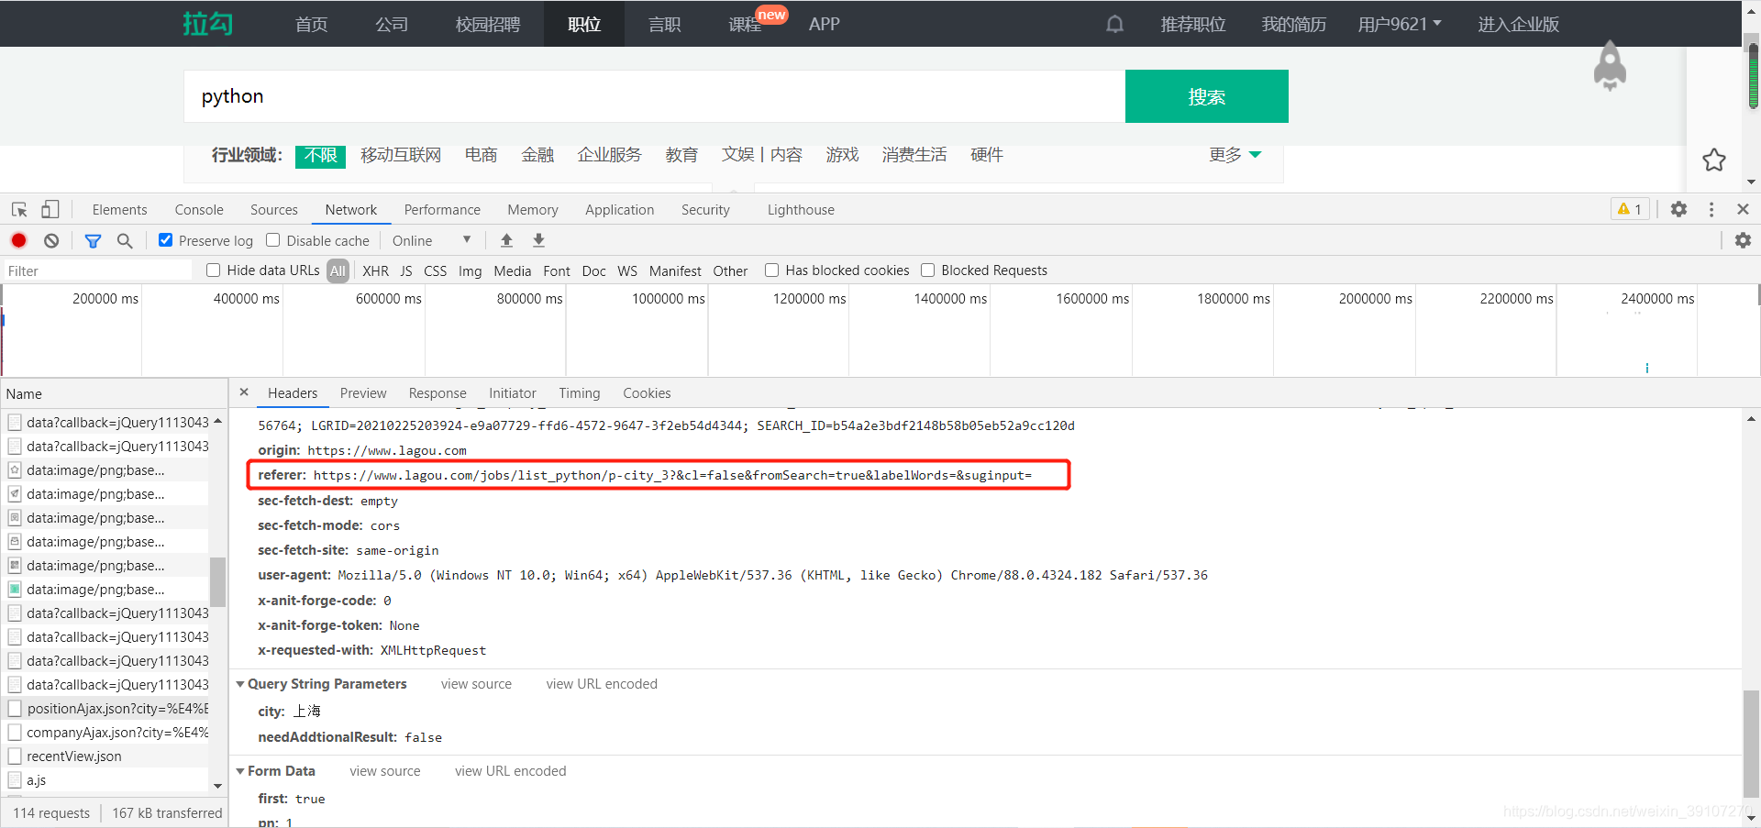Check Hide data URLs
Screen dimensions: 1761x828
[x=213, y=270]
